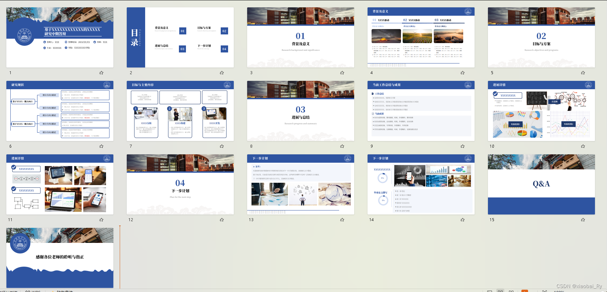The height and width of the screenshot is (292, 607).
Task: Star slide 13 using its star icon
Action: click(342, 220)
